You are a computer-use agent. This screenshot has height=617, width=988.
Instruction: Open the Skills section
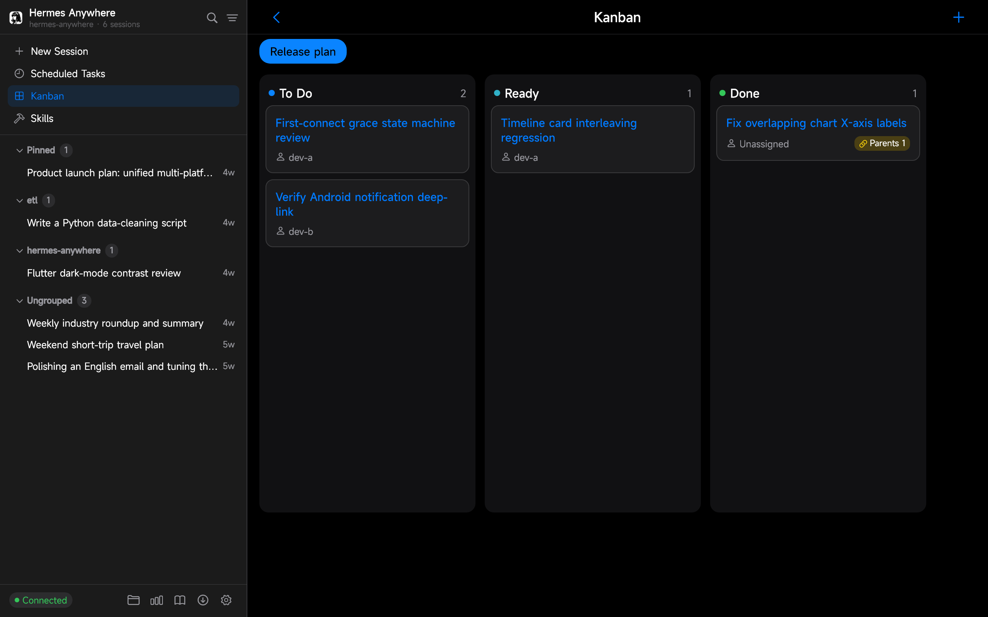pos(123,118)
